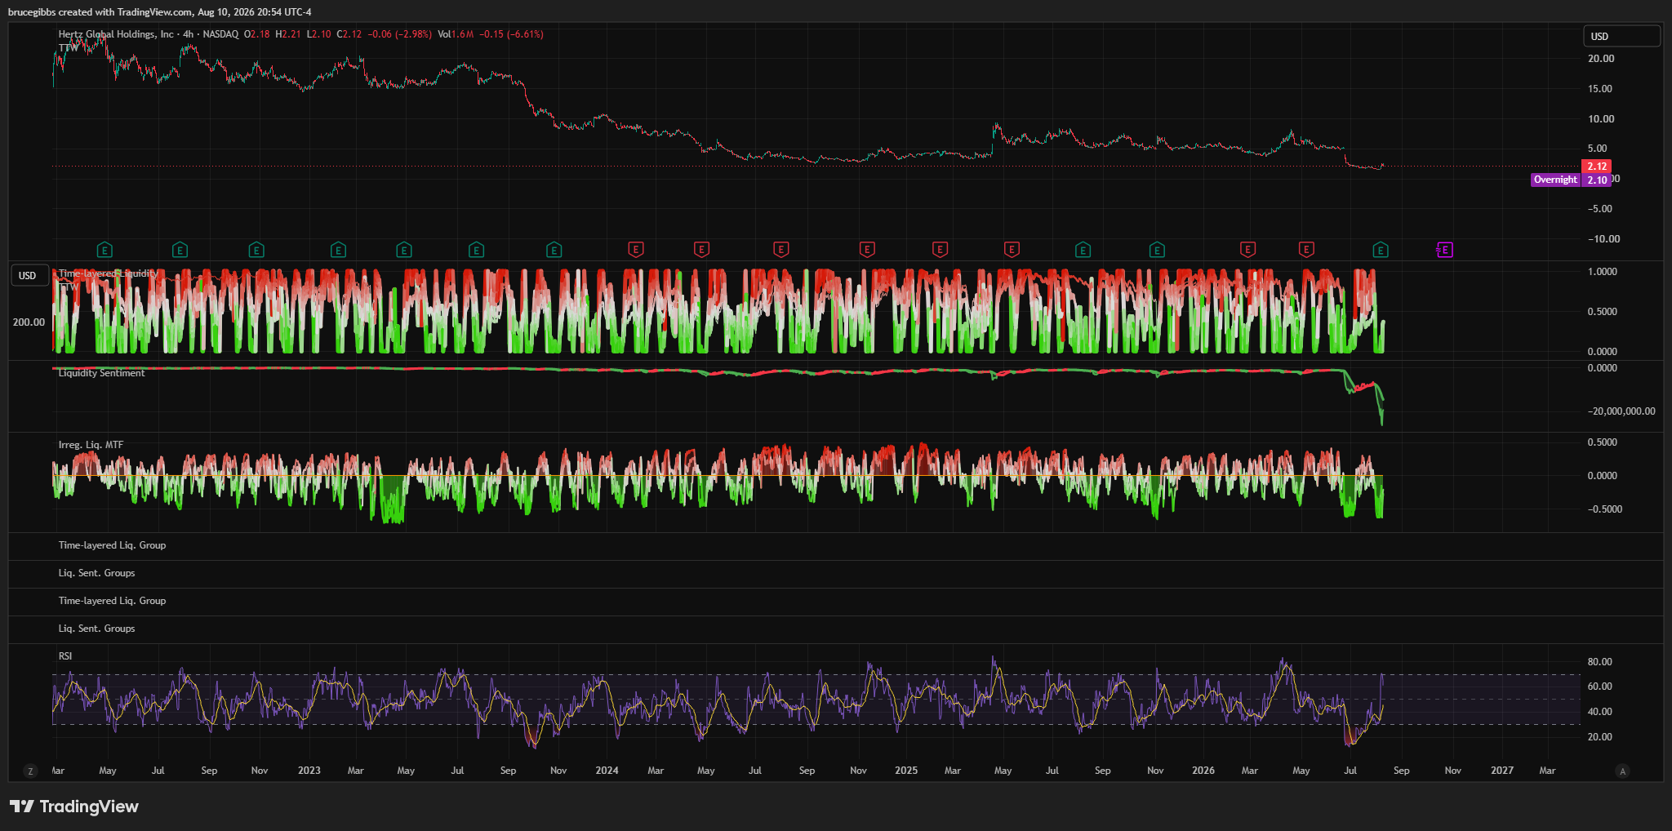
Task: Toggle the A auto-scale button
Action: pos(1622,771)
